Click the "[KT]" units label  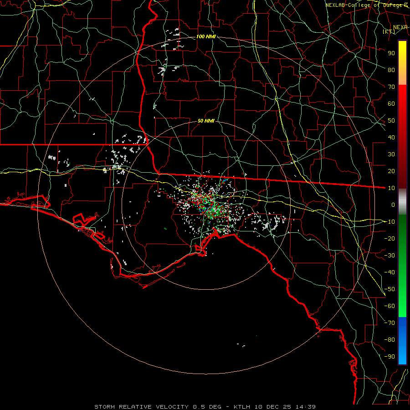(x=389, y=31)
